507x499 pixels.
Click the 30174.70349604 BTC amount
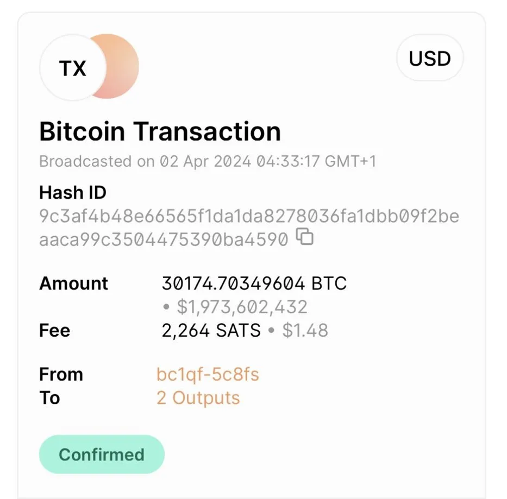[254, 283]
